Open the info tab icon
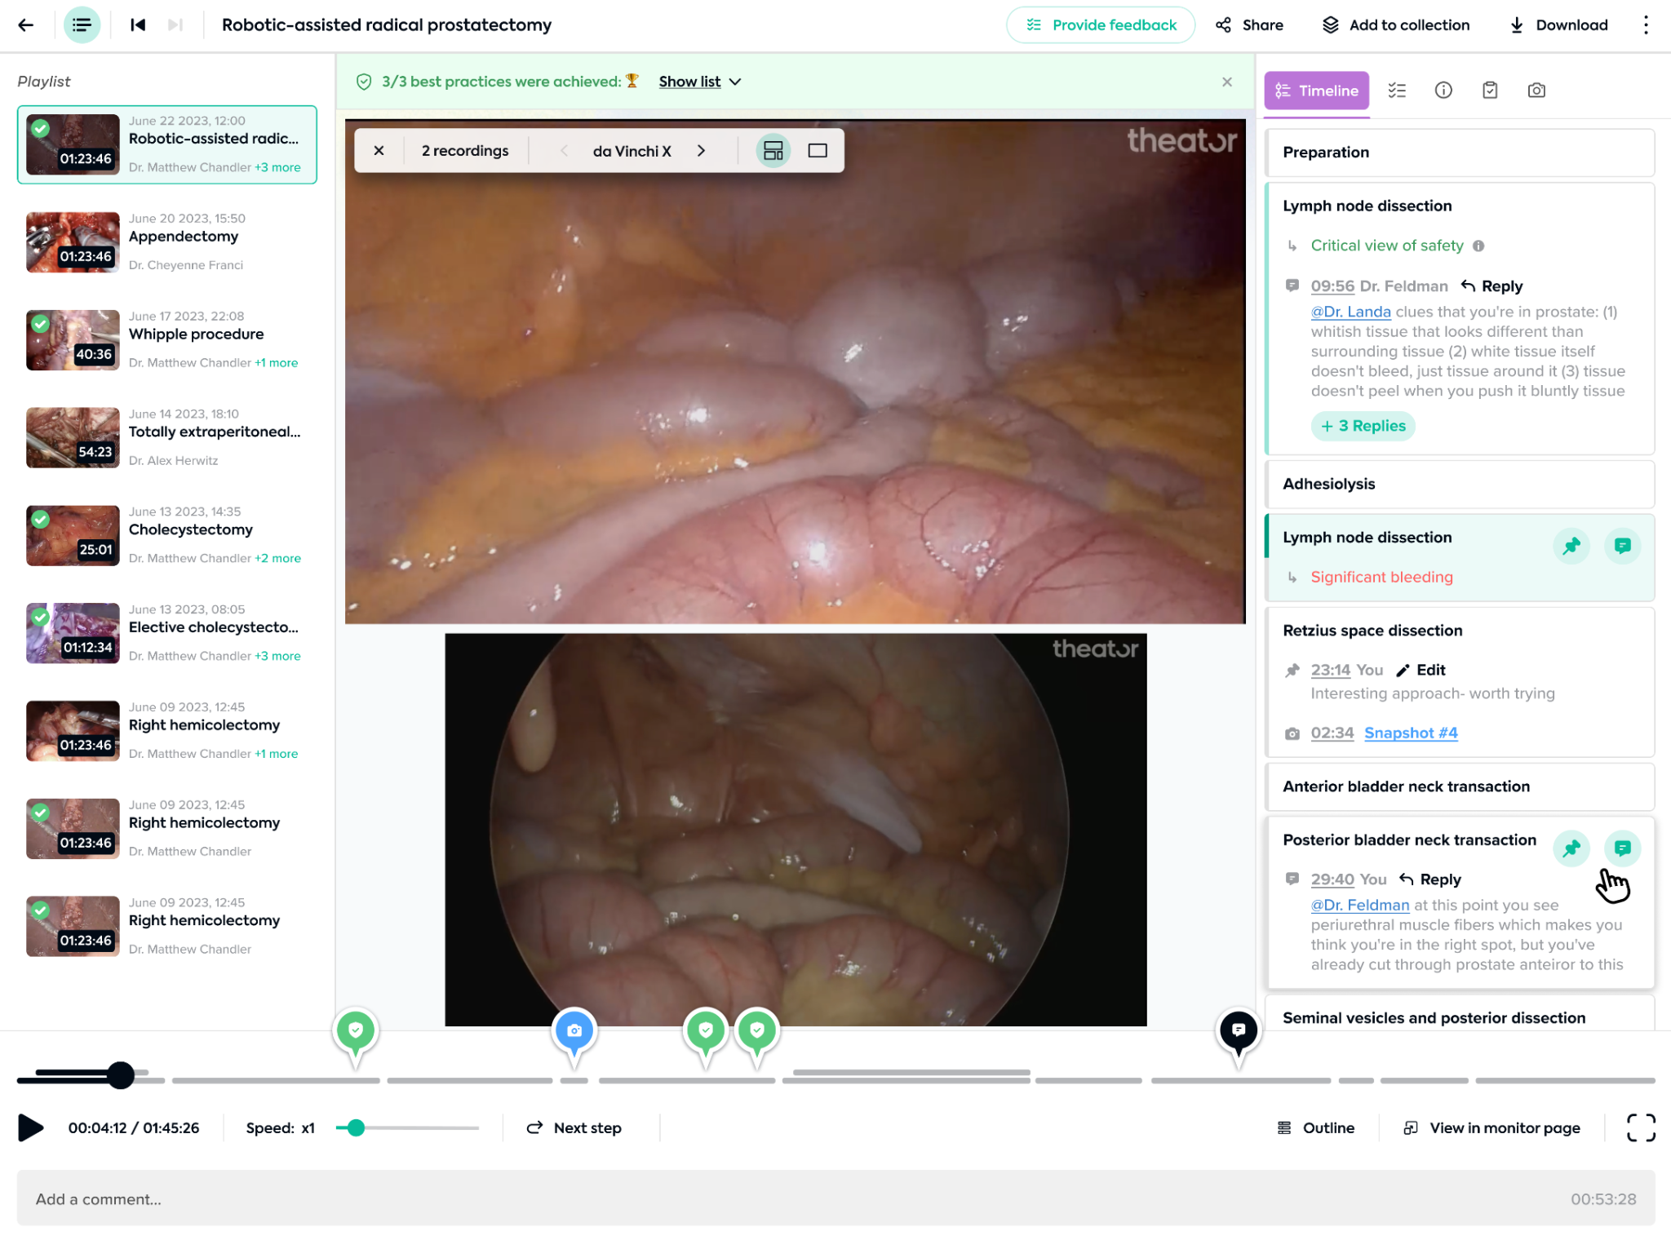 [1443, 91]
